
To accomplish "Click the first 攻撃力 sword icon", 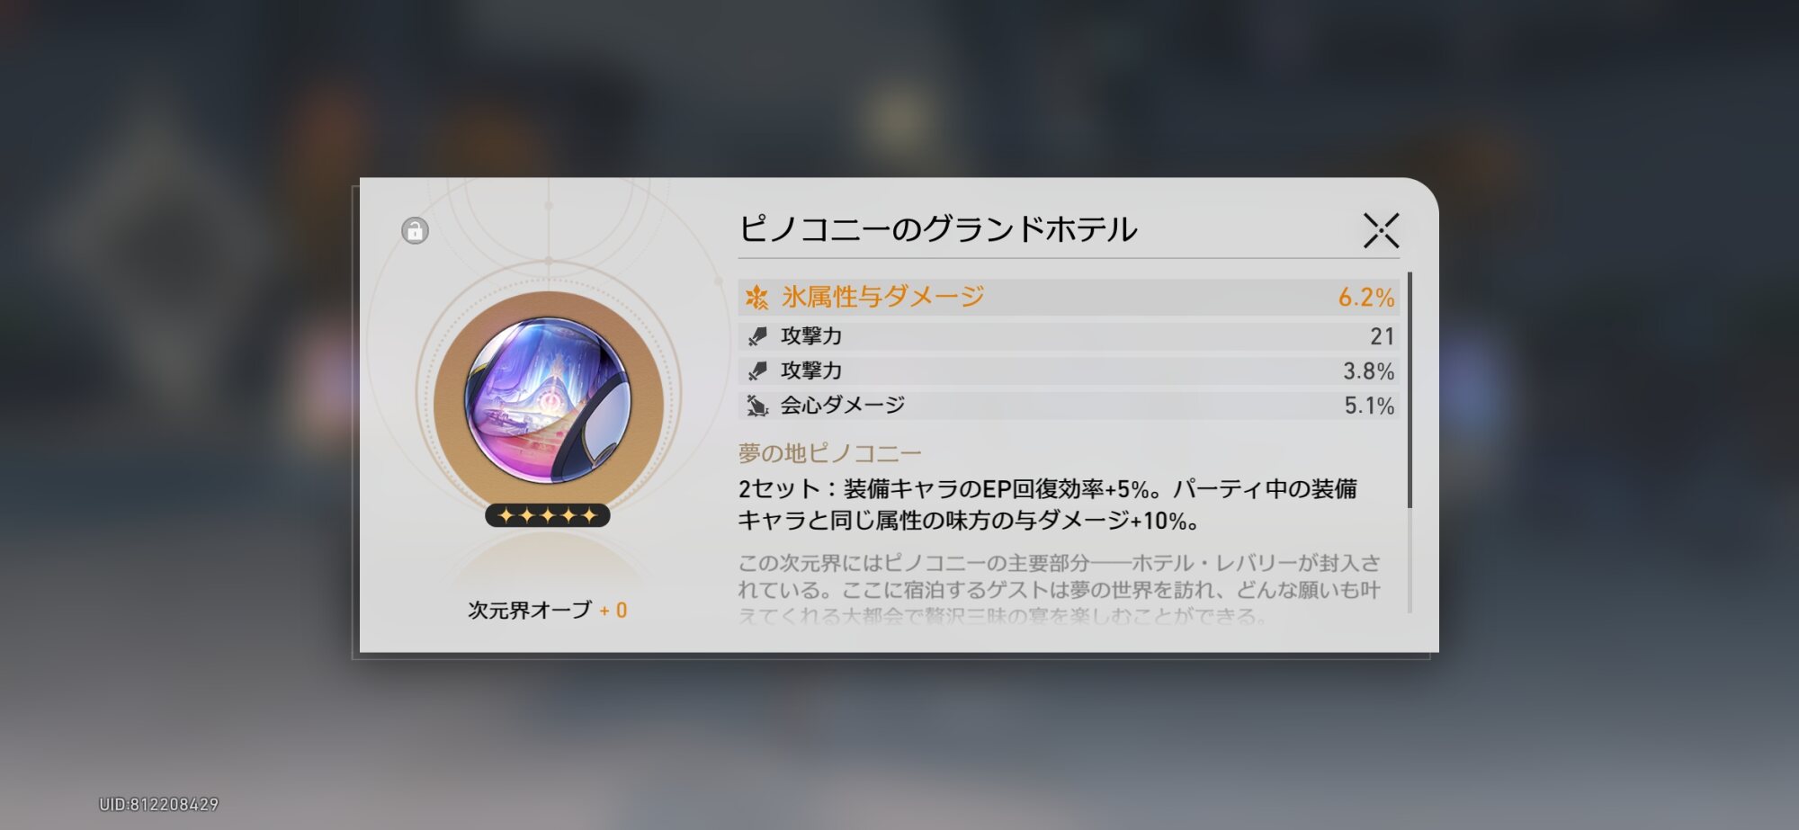I will click(x=757, y=336).
